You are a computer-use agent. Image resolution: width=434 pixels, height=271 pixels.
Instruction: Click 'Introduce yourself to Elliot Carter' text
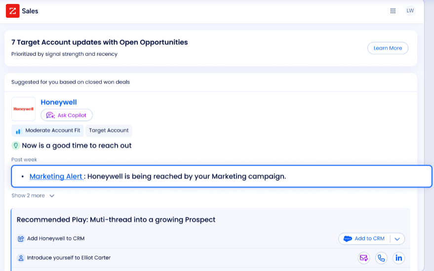pos(69,258)
